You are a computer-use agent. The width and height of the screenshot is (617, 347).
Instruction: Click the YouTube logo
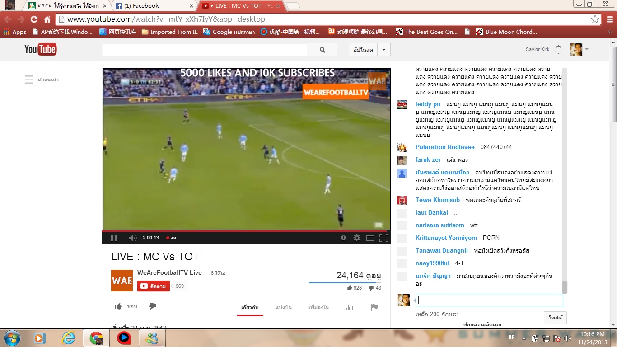pyautogui.click(x=40, y=49)
